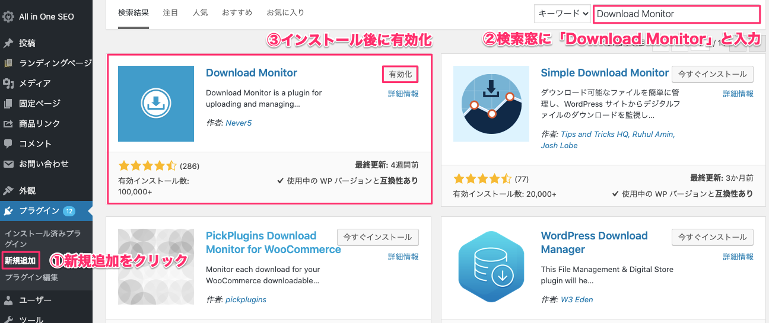
Task: Click 有効化 button for Download Monitor
Action: coord(400,74)
